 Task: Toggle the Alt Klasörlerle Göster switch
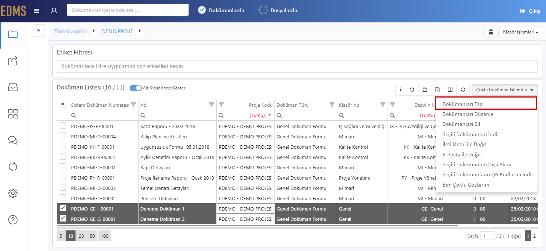coord(136,88)
